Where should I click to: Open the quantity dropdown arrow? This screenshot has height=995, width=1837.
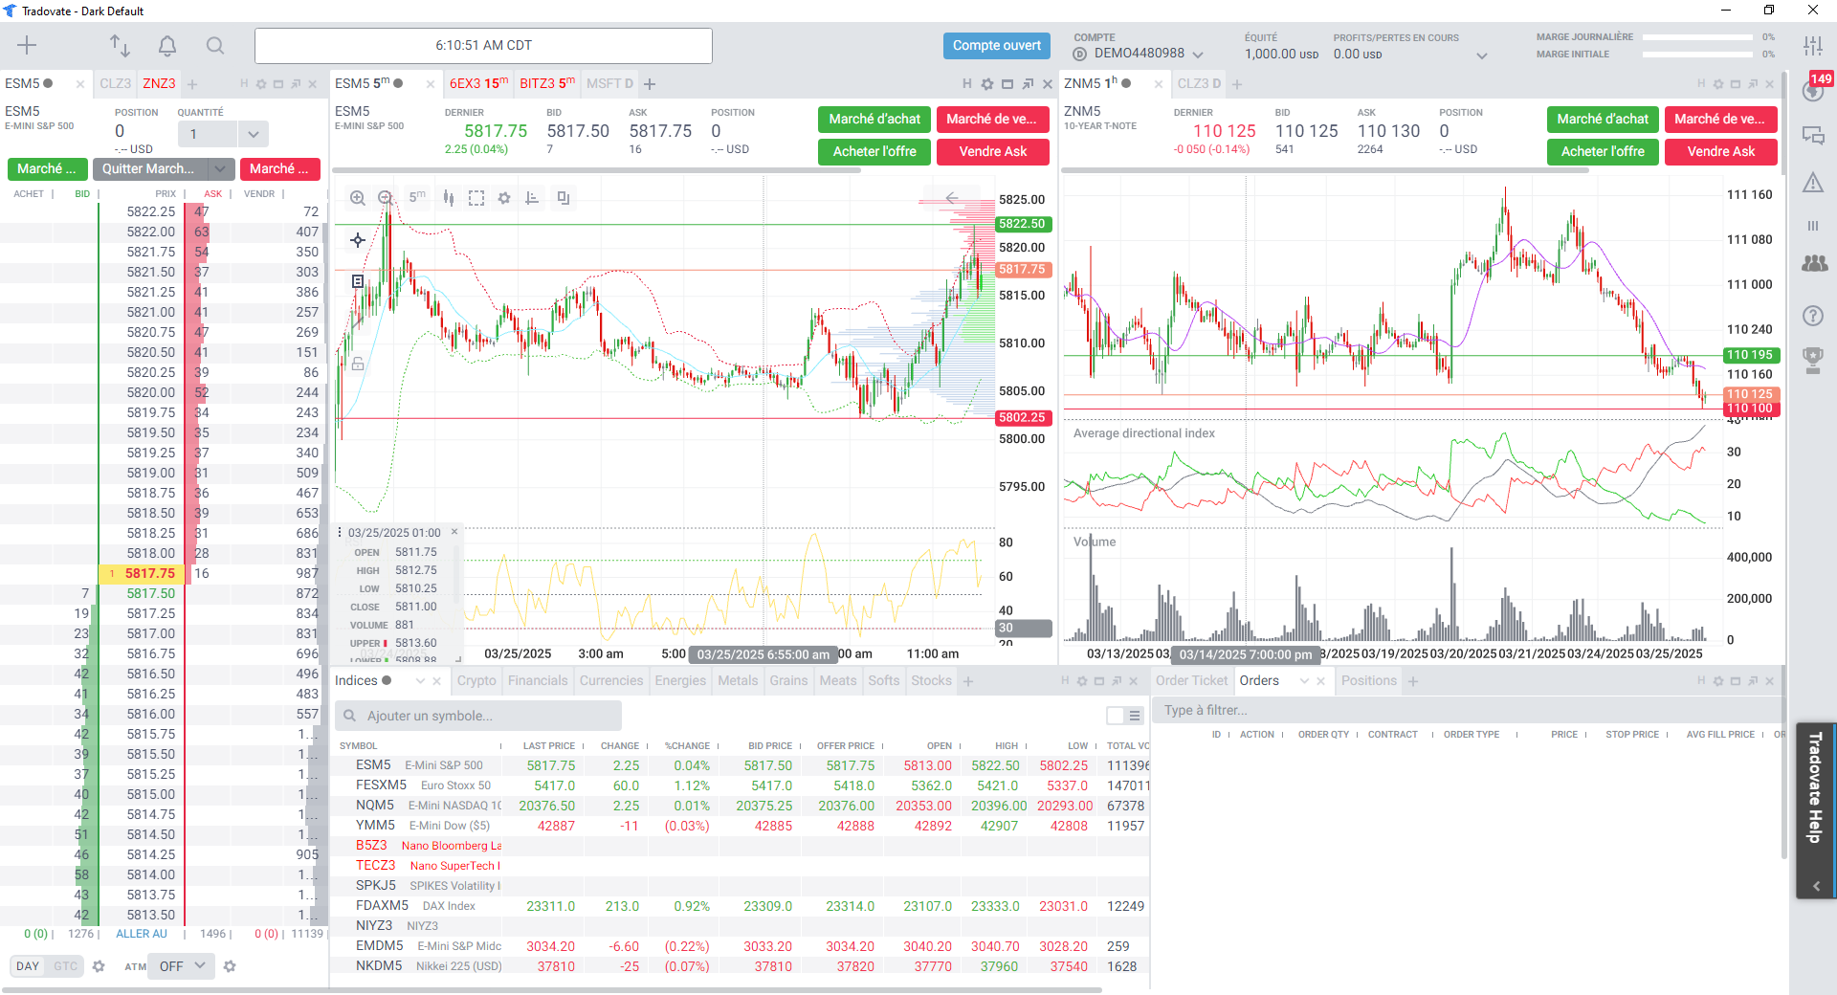click(x=253, y=134)
